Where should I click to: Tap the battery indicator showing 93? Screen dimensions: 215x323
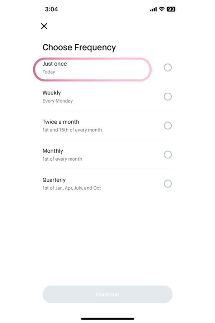[x=170, y=9]
